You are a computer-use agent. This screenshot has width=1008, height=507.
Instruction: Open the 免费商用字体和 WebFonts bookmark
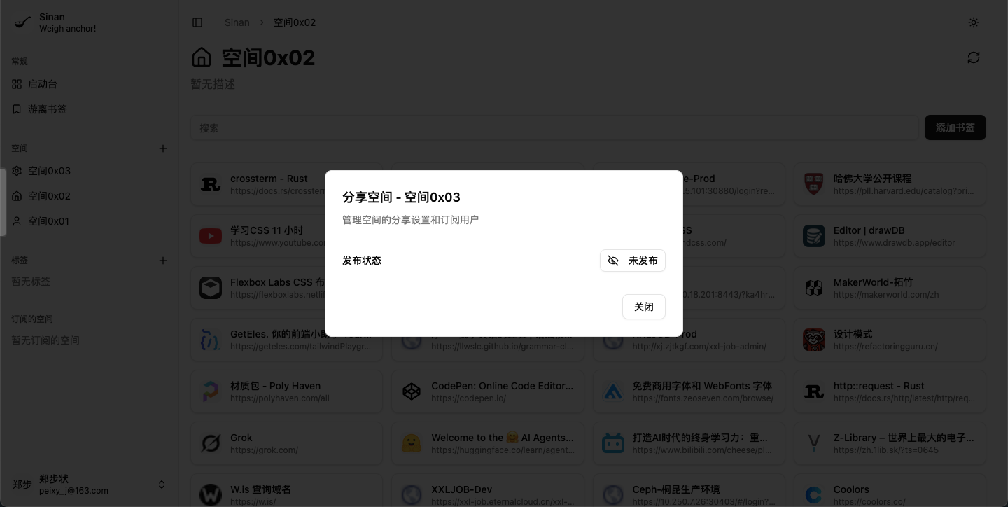click(689, 391)
